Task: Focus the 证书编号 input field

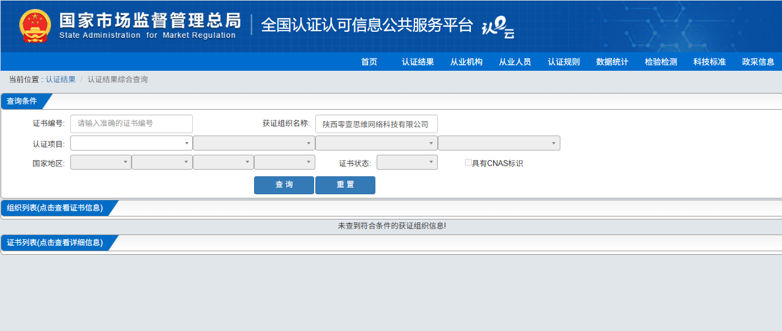Action: click(132, 124)
